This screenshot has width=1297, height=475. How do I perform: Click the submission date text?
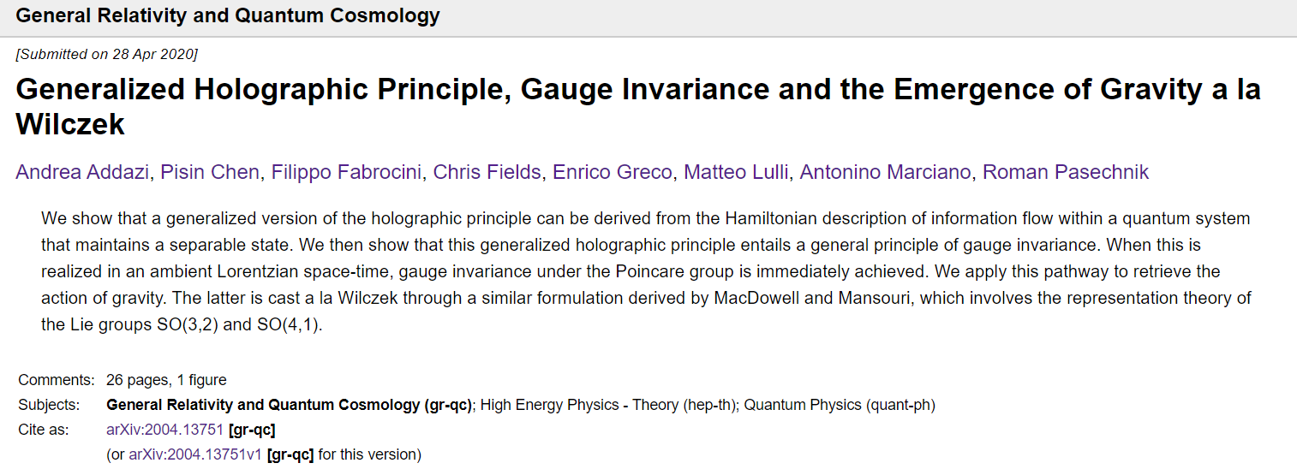107,55
